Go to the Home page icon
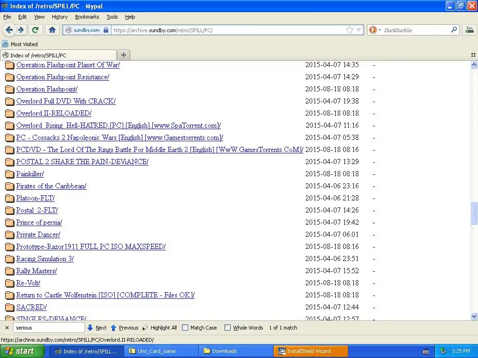Screen dimensions: 478x358 tap(52, 30)
